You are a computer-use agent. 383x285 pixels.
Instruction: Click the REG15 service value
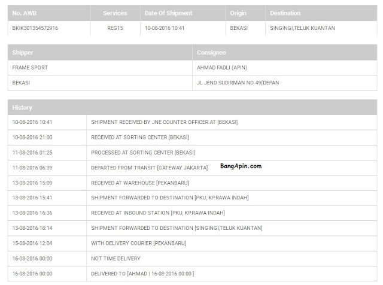pyautogui.click(x=115, y=28)
